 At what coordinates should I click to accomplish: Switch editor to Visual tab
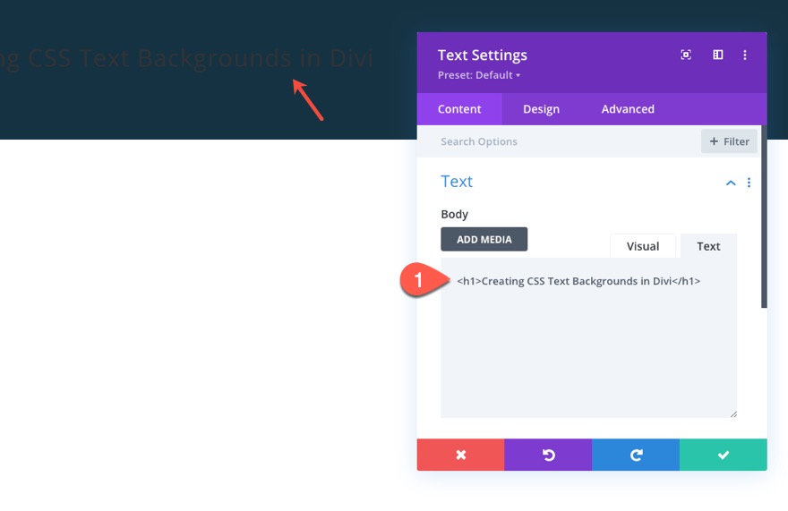tap(643, 246)
